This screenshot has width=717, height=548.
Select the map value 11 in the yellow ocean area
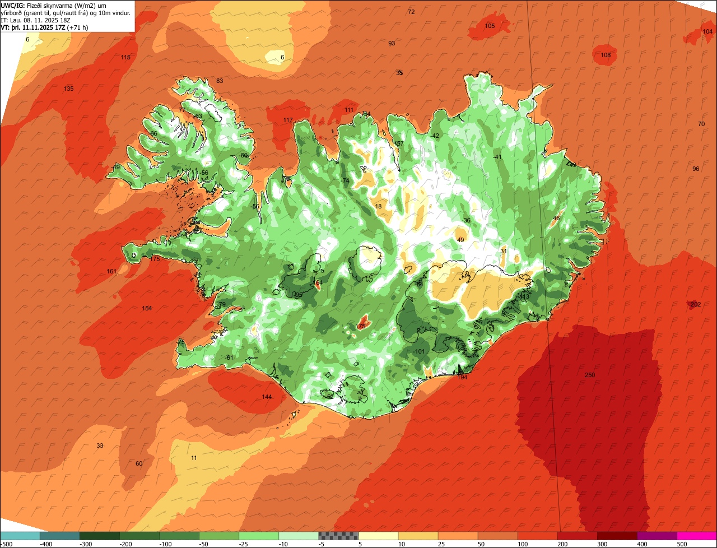[x=194, y=458]
